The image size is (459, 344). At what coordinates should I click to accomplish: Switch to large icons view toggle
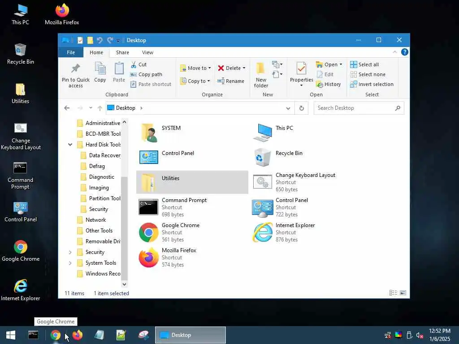pyautogui.click(x=403, y=293)
